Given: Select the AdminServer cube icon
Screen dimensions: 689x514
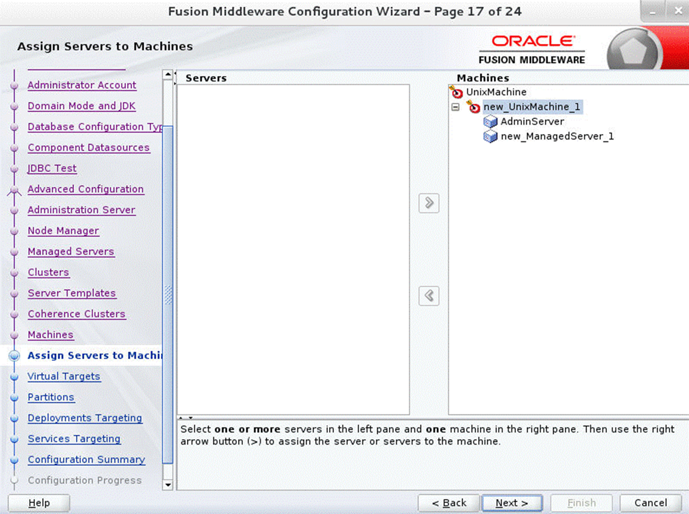Looking at the screenshot, I should click(x=490, y=121).
